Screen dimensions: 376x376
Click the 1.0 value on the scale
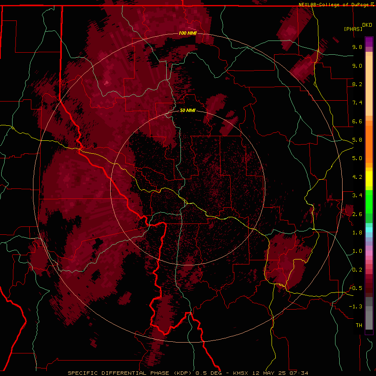pos(357,251)
